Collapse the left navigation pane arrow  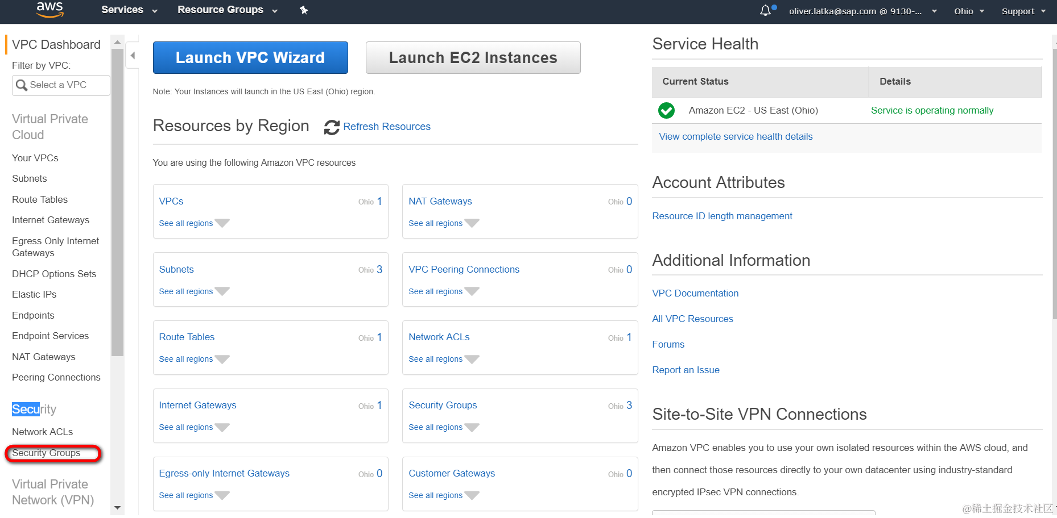(x=133, y=56)
